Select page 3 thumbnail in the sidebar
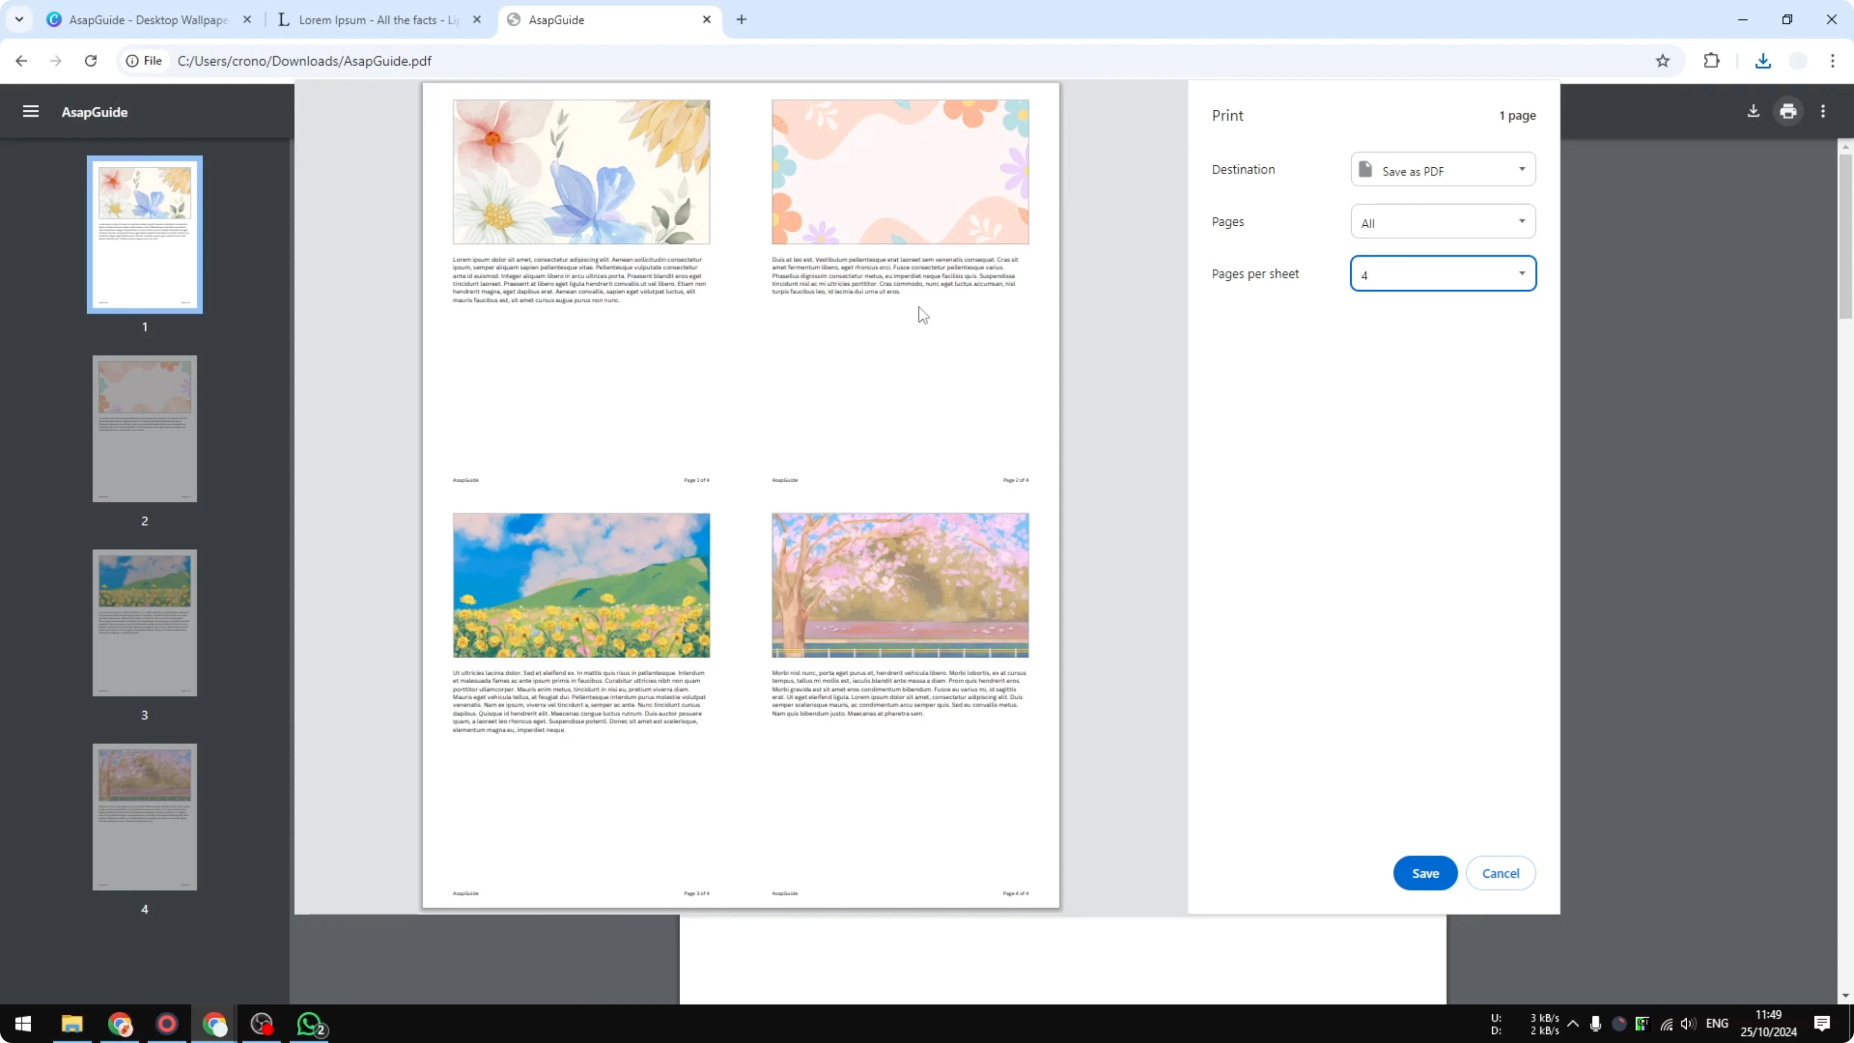 click(x=144, y=623)
